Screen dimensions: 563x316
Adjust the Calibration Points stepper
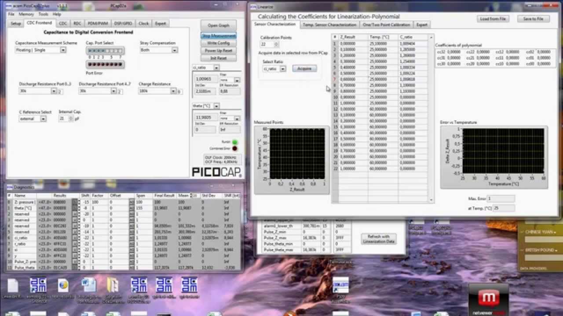(x=276, y=44)
